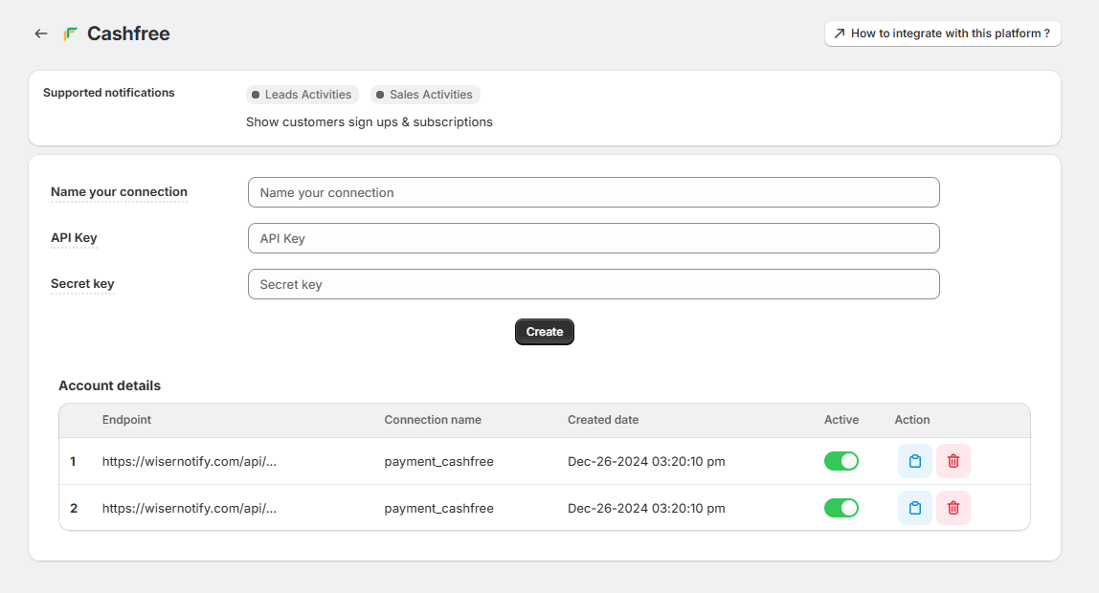Copy endpoint for row 1 connection
Viewport: 1099px width, 593px height.
(x=914, y=461)
